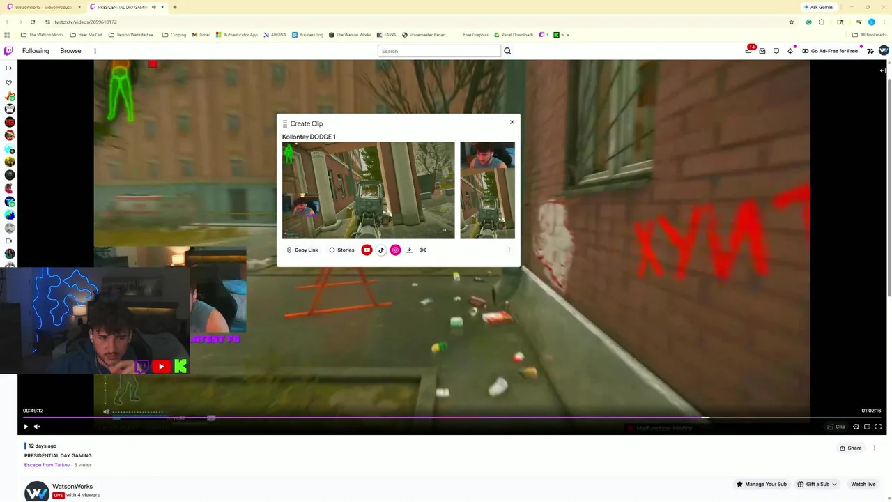Share clip to Stories
This screenshot has height=502, width=892.
[x=341, y=250]
